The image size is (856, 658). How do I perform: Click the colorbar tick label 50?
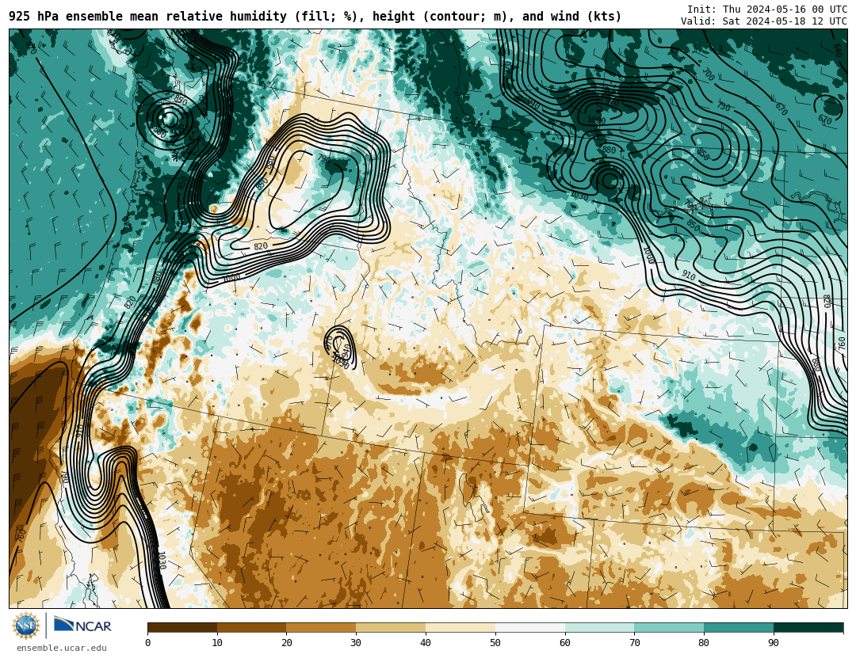(x=495, y=643)
